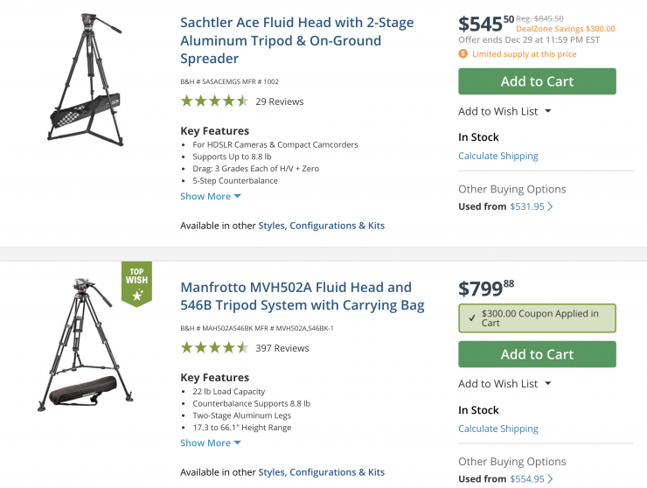
Task: Click the arrow next to Used from $554.95
Action: tap(550, 479)
